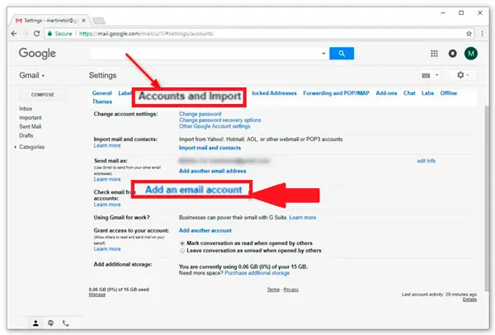Click the blue search magnifier button
This screenshot has height=335, width=495.
342,54
